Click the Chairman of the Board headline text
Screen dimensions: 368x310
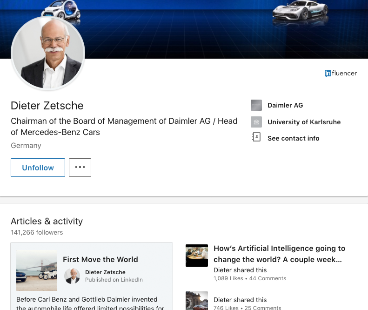124,127
